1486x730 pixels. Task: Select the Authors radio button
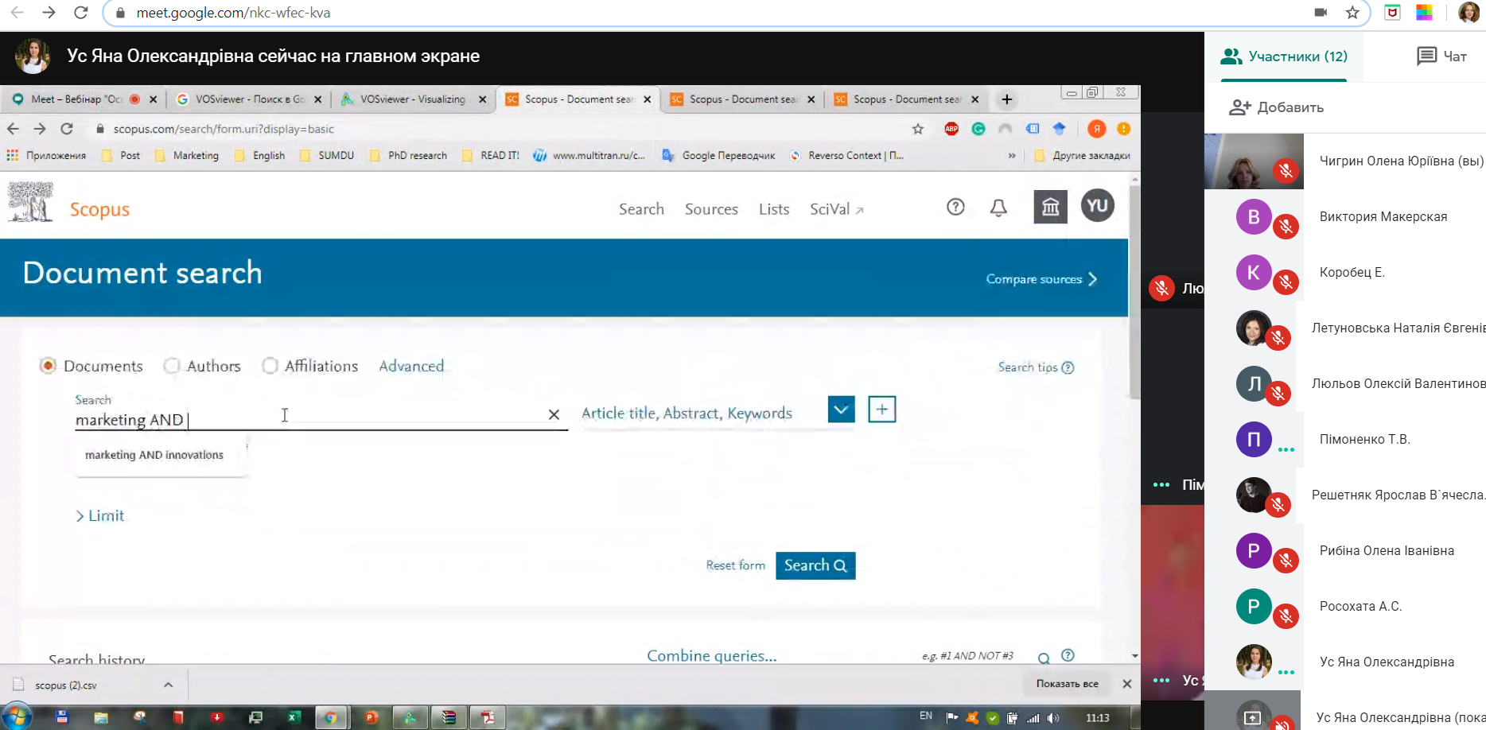pos(171,366)
